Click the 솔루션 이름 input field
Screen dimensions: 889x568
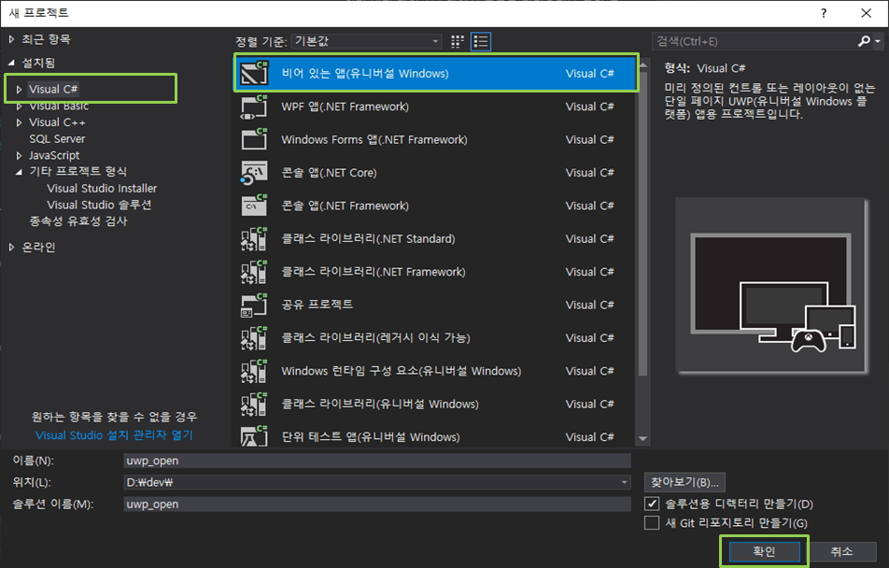tap(377, 504)
